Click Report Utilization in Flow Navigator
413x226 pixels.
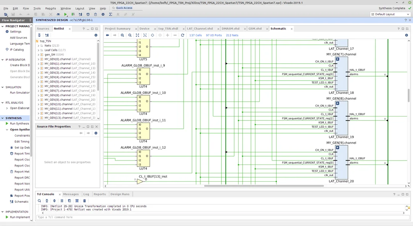click(22, 190)
